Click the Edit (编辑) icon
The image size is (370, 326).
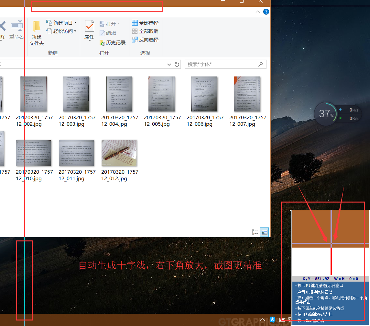pos(102,33)
